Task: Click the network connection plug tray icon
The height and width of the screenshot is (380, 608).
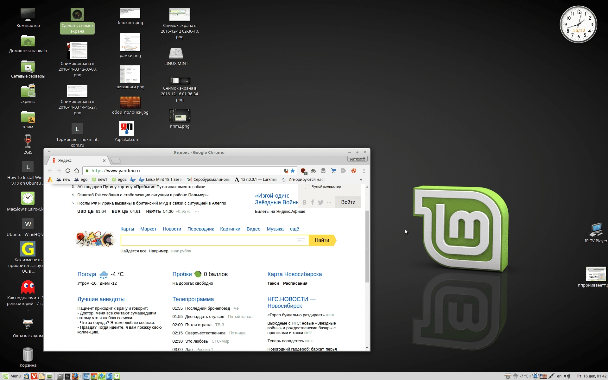Action: coord(551,376)
